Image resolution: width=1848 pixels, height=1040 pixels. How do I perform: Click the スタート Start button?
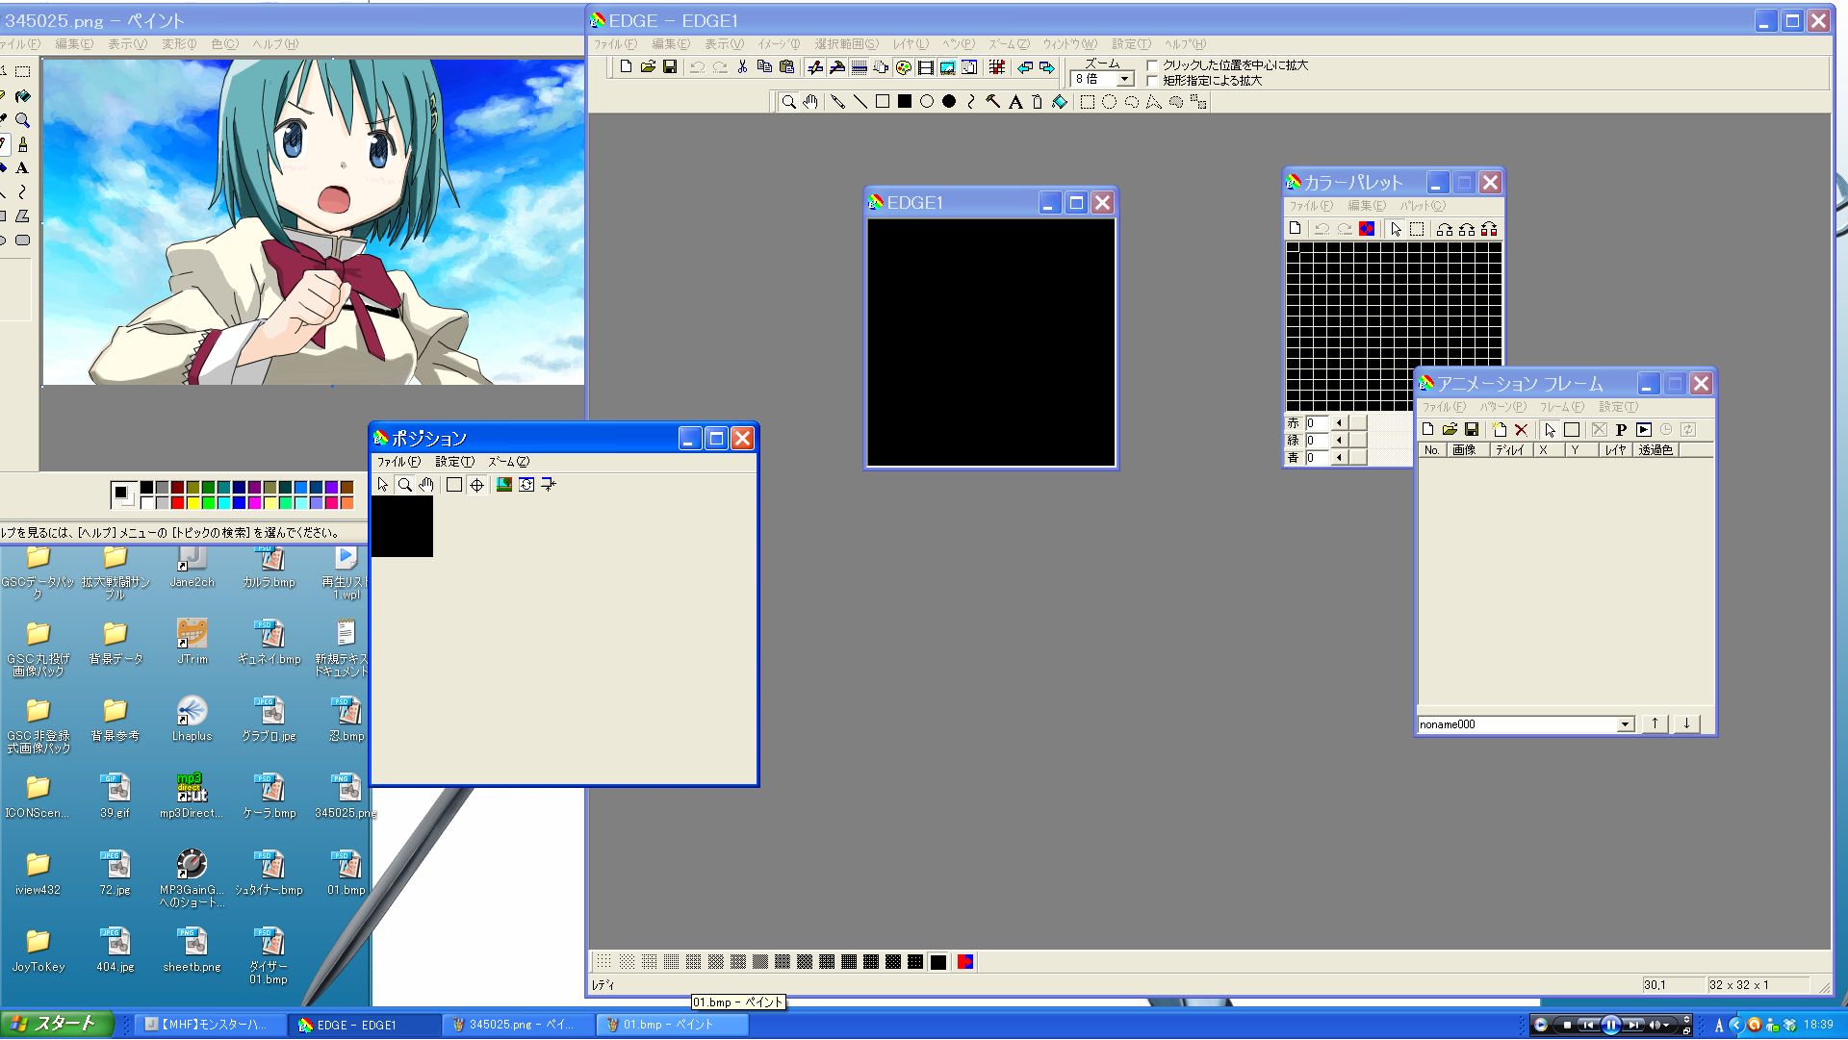(57, 1024)
